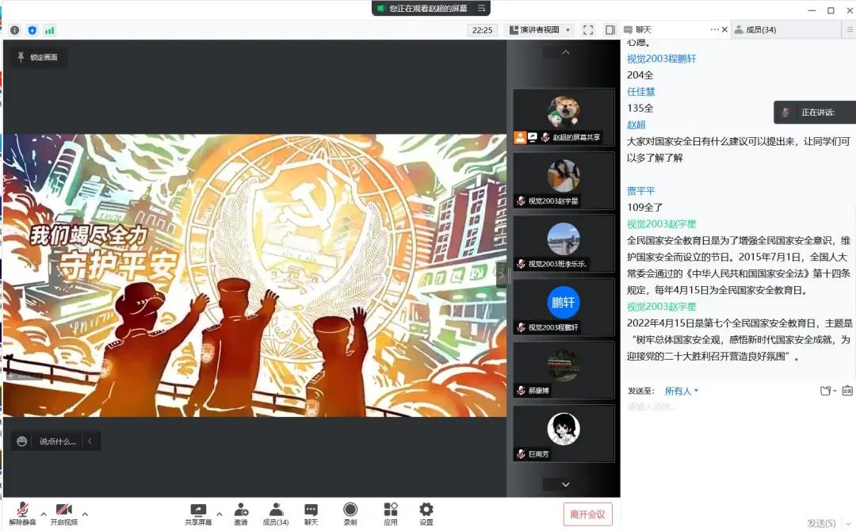This screenshot has height=531, width=856.
Task: Click the 锁定画面 pin button
Action: coord(38,57)
